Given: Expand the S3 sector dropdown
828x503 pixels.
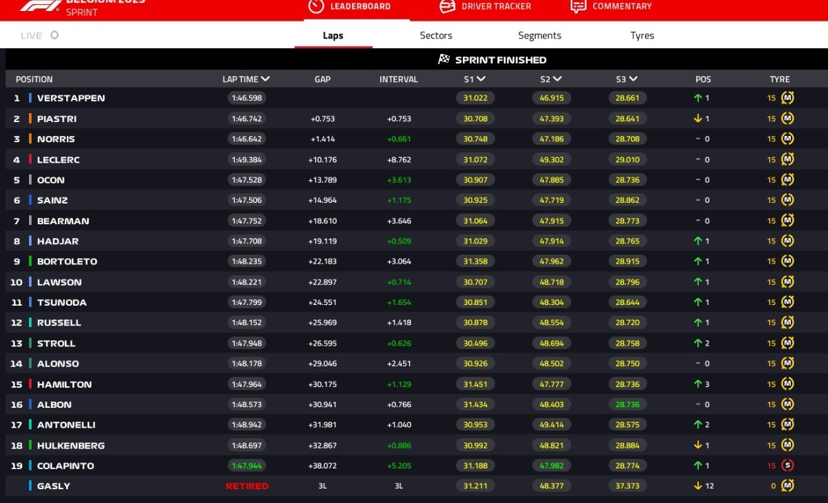Looking at the screenshot, I should (x=633, y=79).
